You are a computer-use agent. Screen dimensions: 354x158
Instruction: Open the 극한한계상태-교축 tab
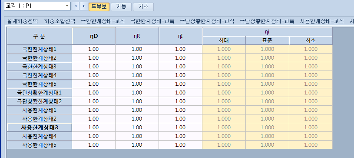coord(152,21)
